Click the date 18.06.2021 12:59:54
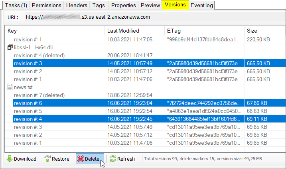Image resolution: width=286 pixels, height=169 pixels. [x=130, y=95]
